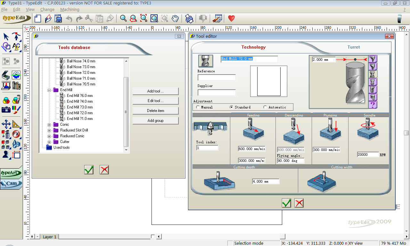The width and height of the screenshot is (410, 246).
Task: Click the Flying angle field
Action: [291, 161]
